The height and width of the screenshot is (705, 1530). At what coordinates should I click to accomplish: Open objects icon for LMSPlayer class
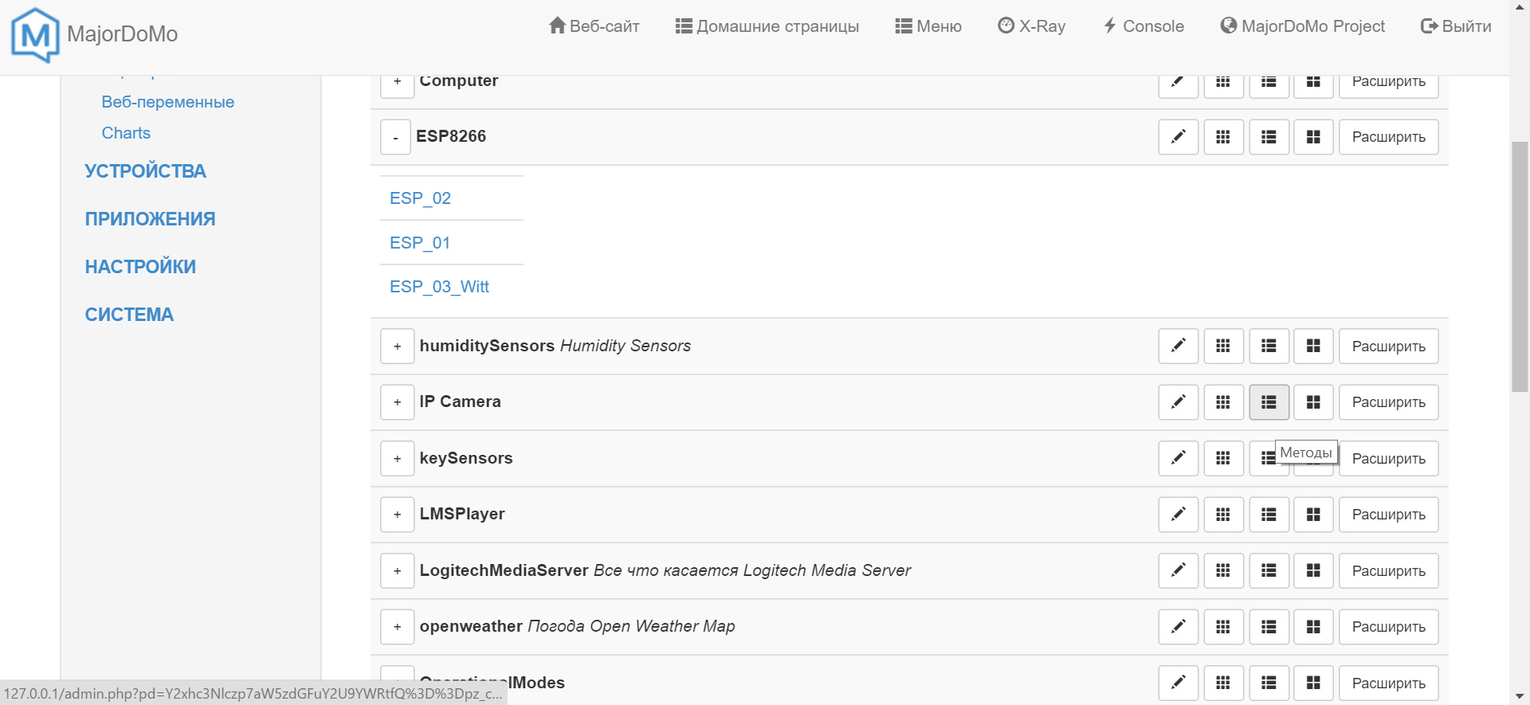pos(1313,515)
